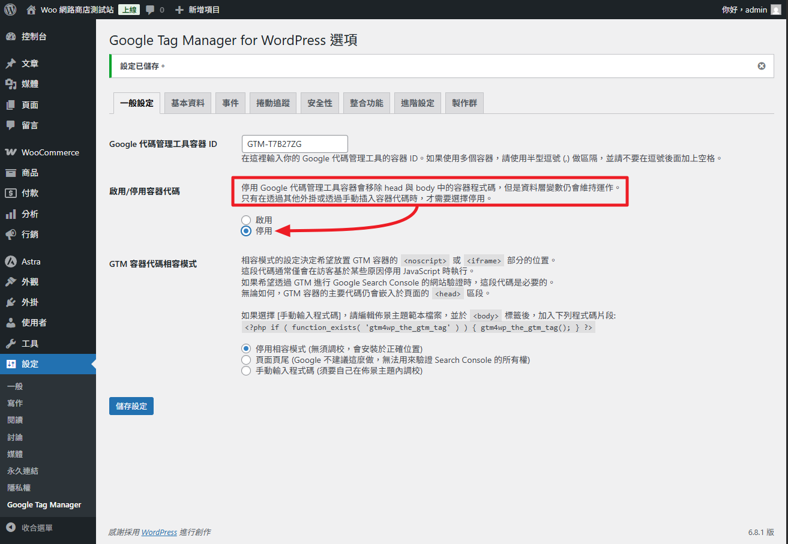This screenshot has height=544, width=788.
Task: Switch to the 一般設定 tab
Action: (x=137, y=103)
